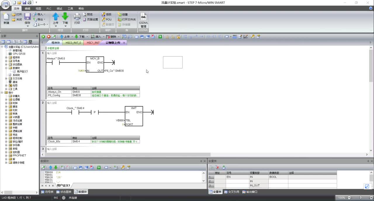
Task: Click zoom slider handle in status bar
Action: pos(360,198)
